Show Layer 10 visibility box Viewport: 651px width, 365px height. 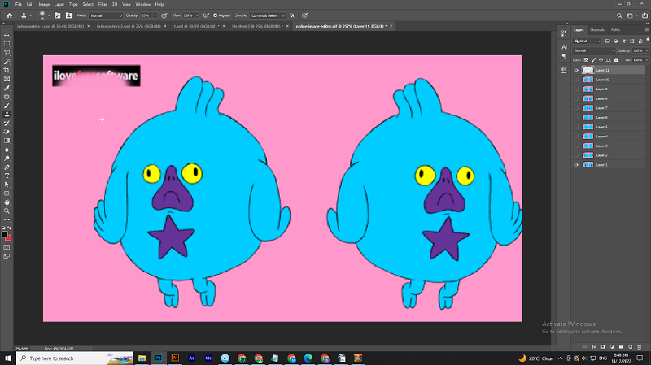click(x=576, y=80)
